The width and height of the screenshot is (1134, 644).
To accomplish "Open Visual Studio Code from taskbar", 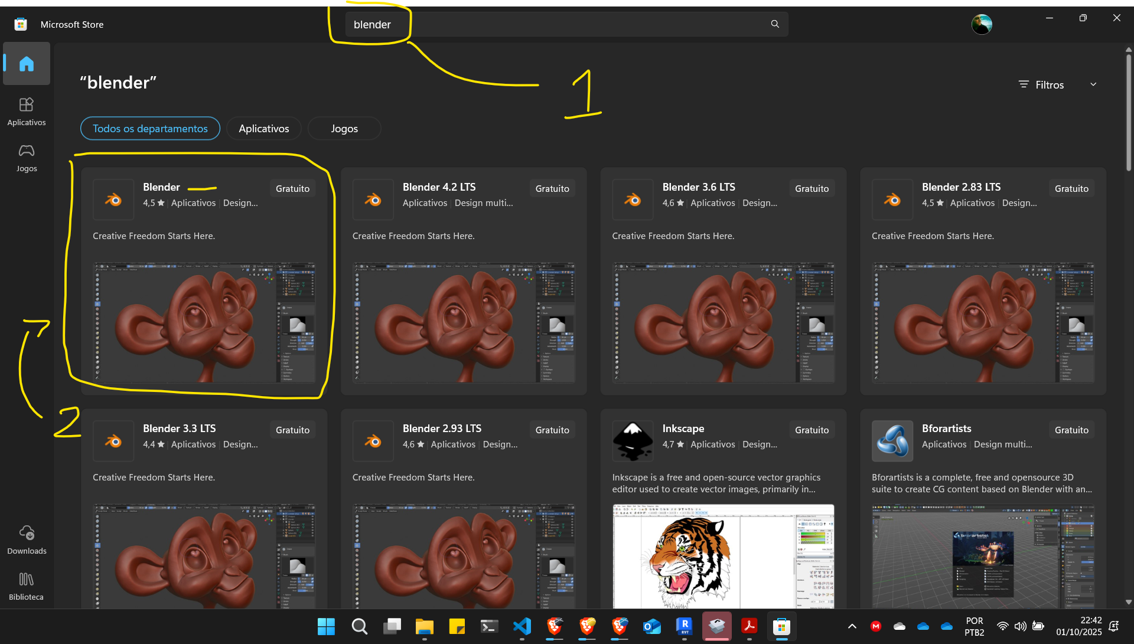I will click(x=522, y=626).
